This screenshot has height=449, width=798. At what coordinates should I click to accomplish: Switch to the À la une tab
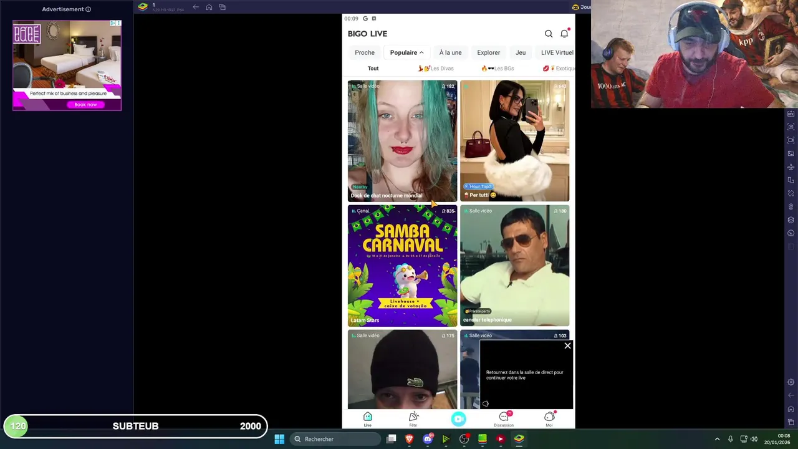pos(450,52)
